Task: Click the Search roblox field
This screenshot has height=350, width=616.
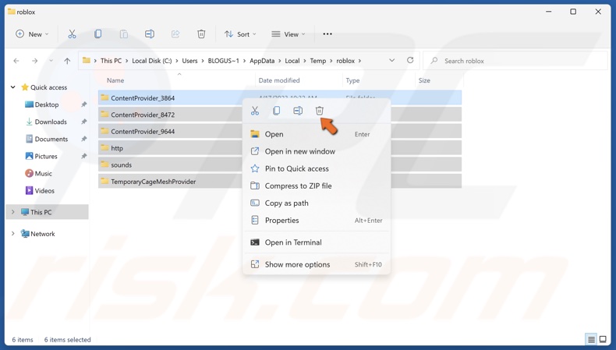Action: click(x=515, y=61)
